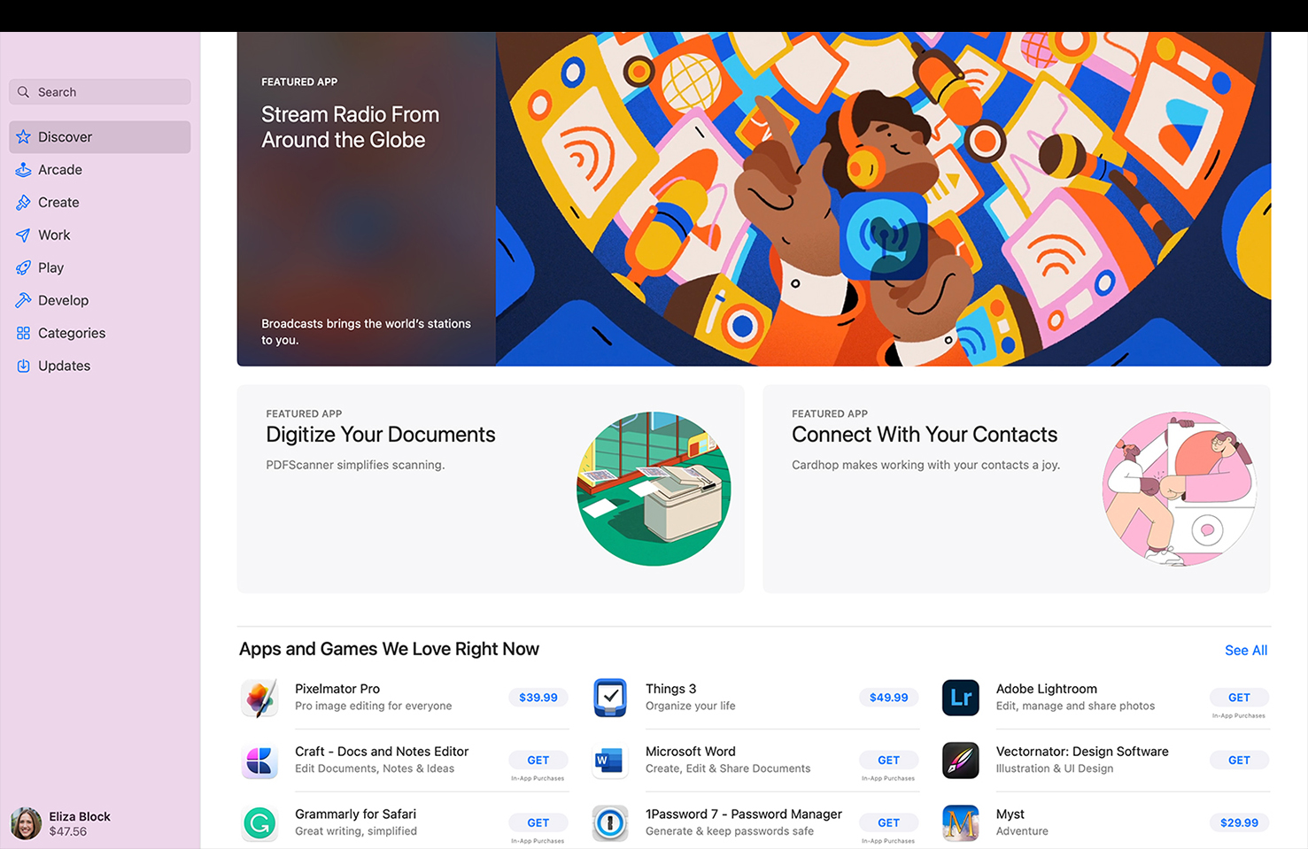The height and width of the screenshot is (849, 1308).
Task: Open the Grammarly for Safari icon
Action: click(259, 823)
